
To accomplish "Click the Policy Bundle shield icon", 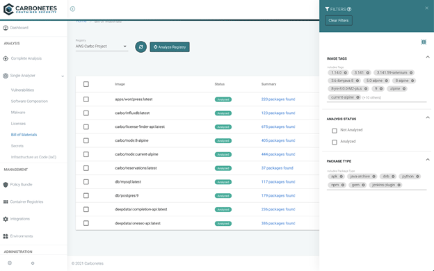I will (6, 185).
